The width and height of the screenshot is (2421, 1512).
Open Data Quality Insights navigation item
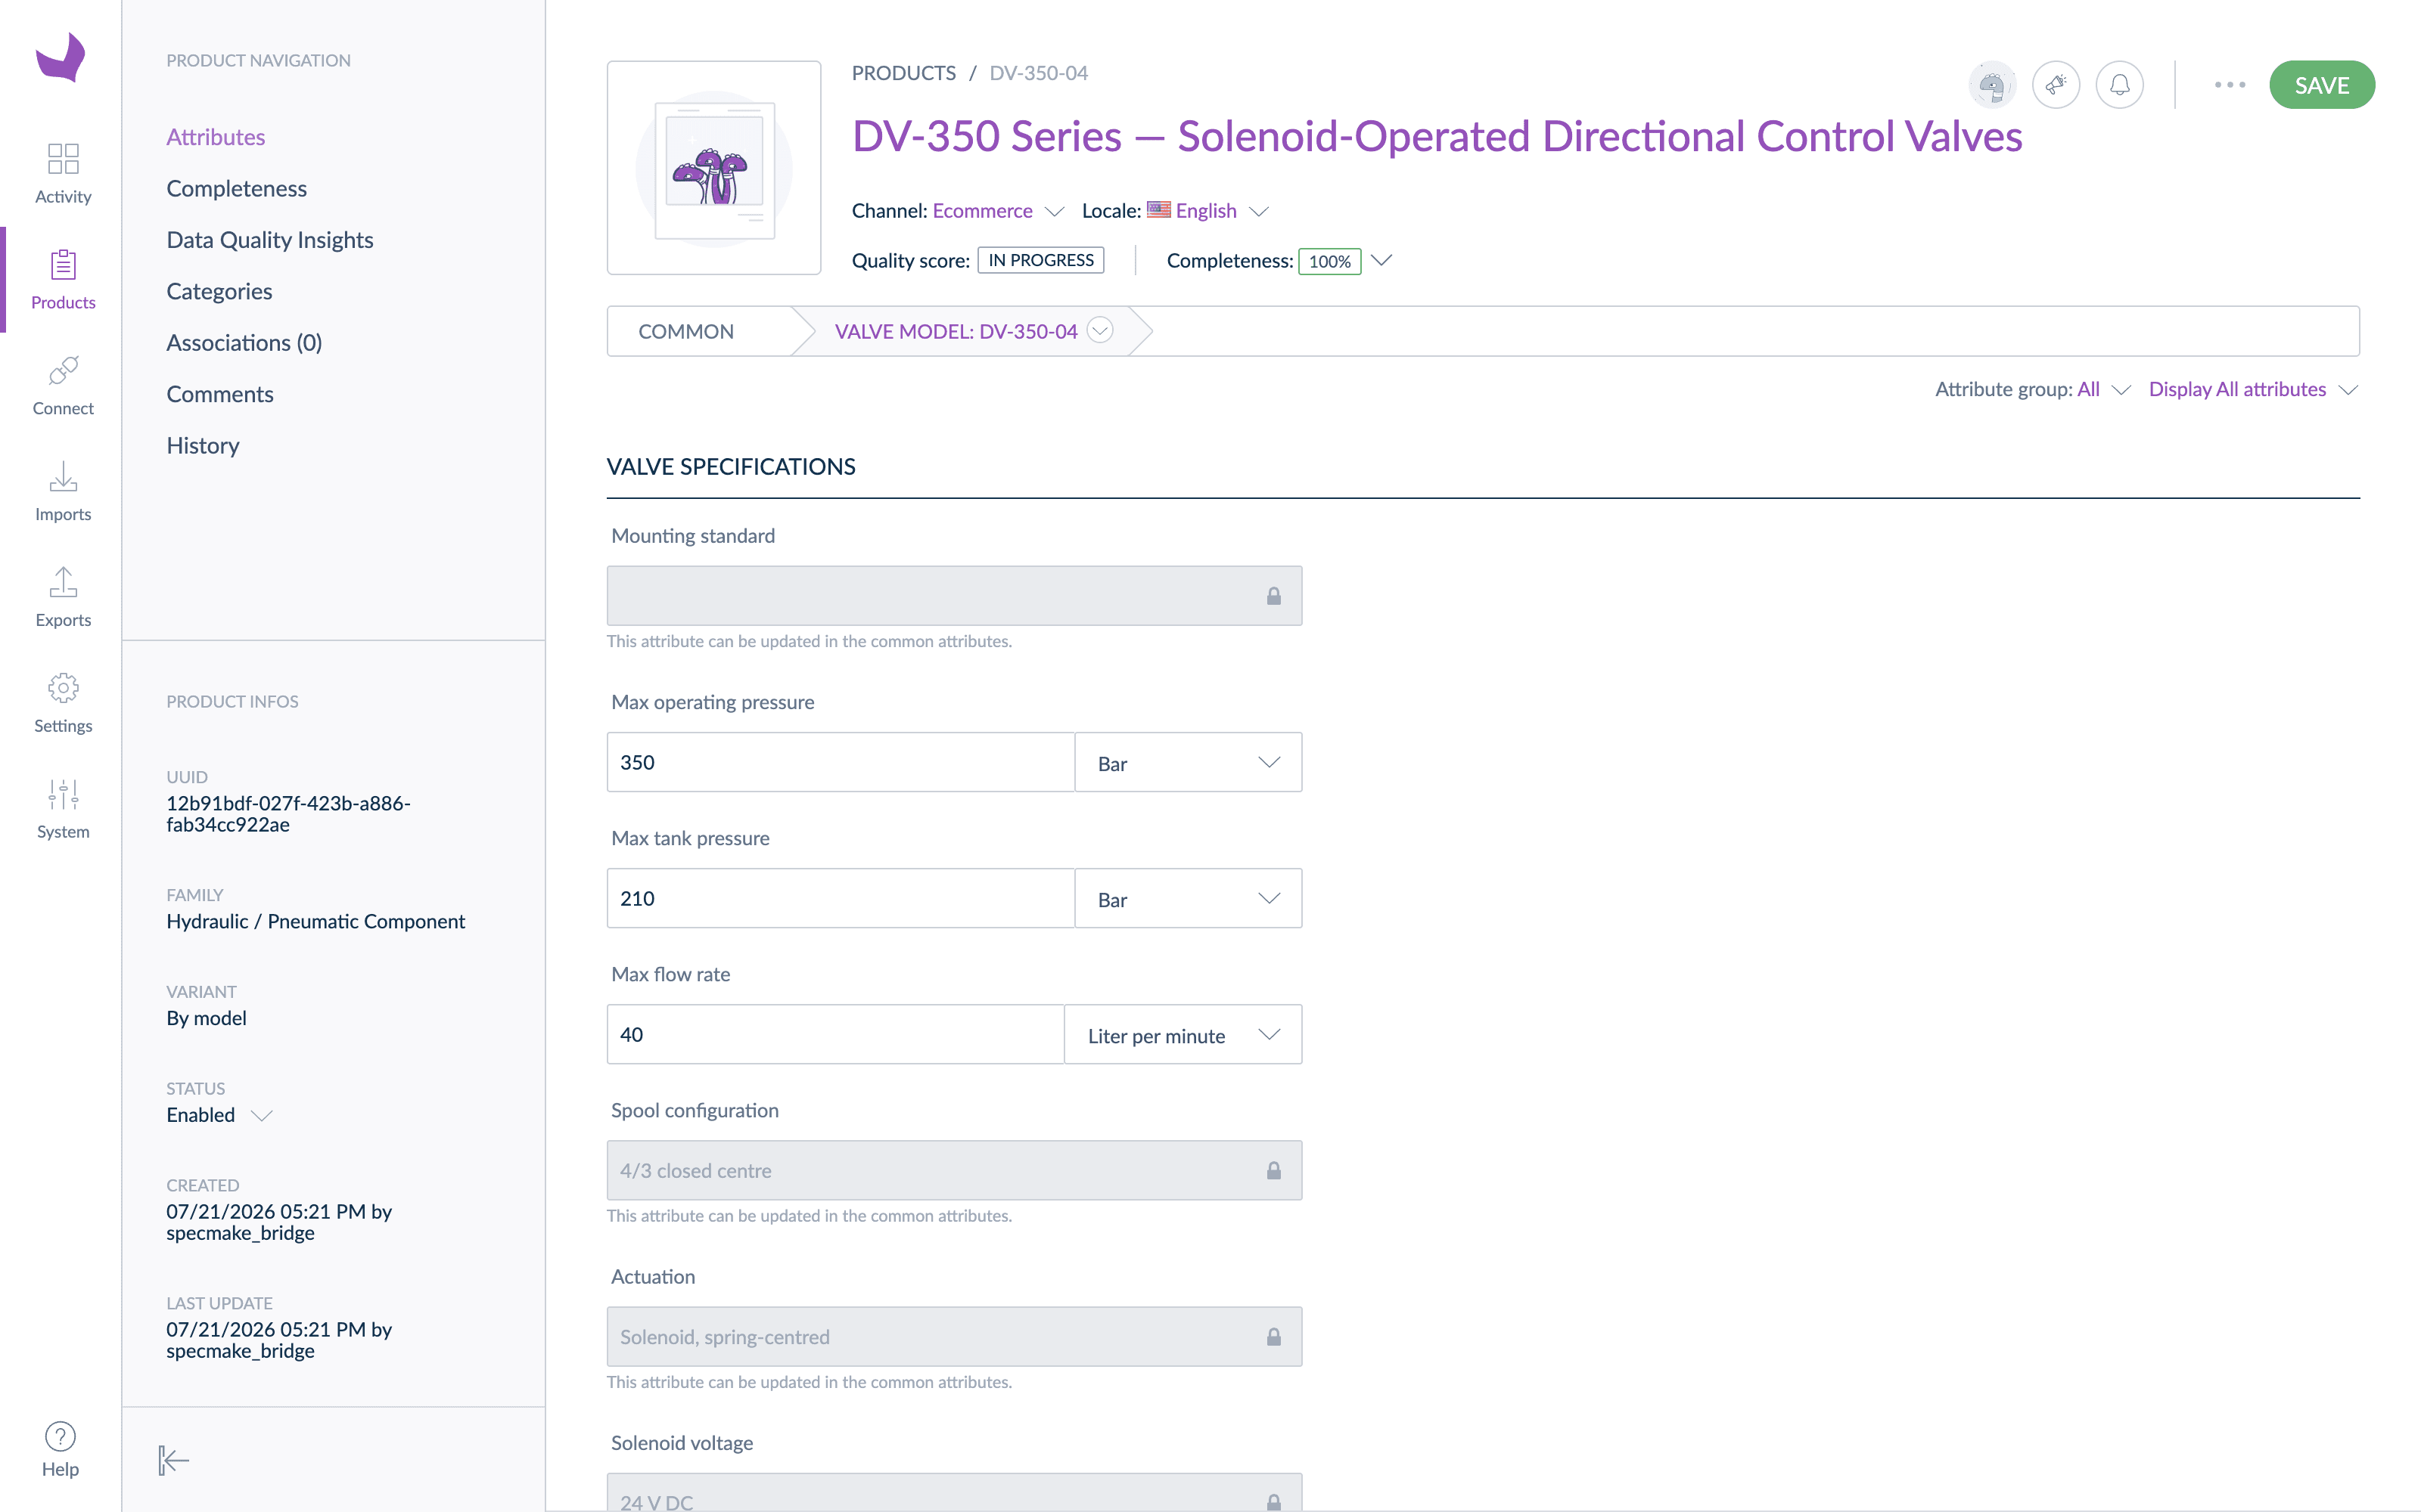(270, 240)
